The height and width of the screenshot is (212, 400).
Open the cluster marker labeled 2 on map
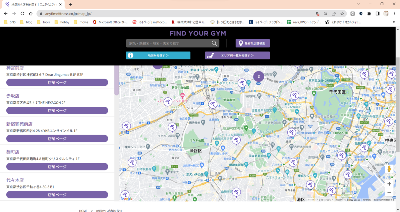(x=258, y=76)
